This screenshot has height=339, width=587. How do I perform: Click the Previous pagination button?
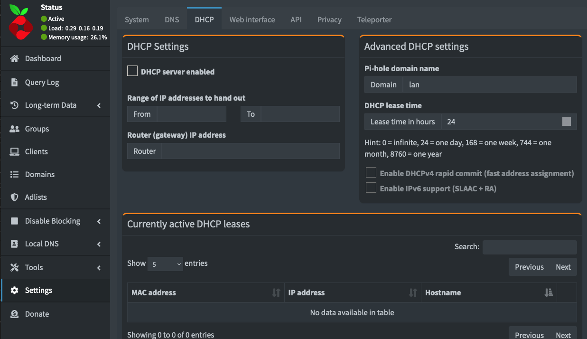coord(529,267)
